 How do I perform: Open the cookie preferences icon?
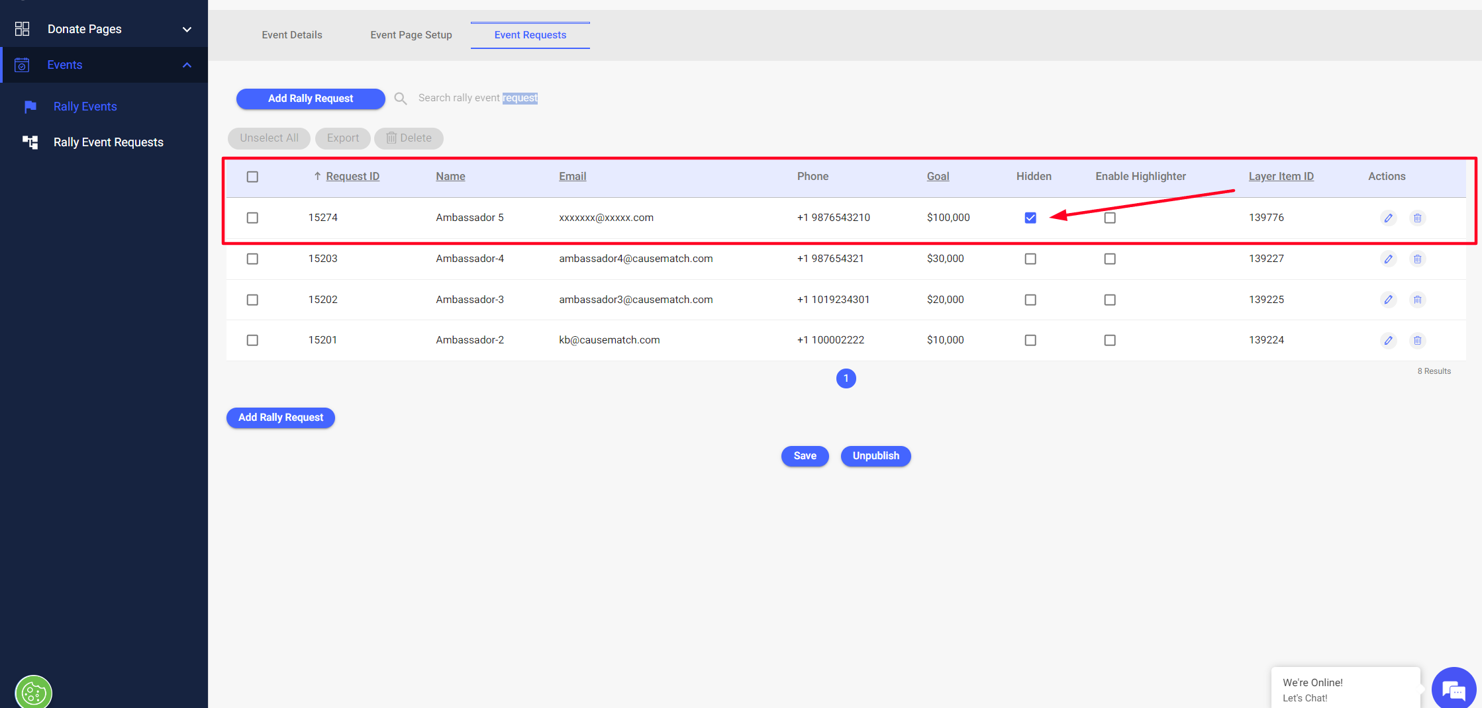click(x=34, y=692)
